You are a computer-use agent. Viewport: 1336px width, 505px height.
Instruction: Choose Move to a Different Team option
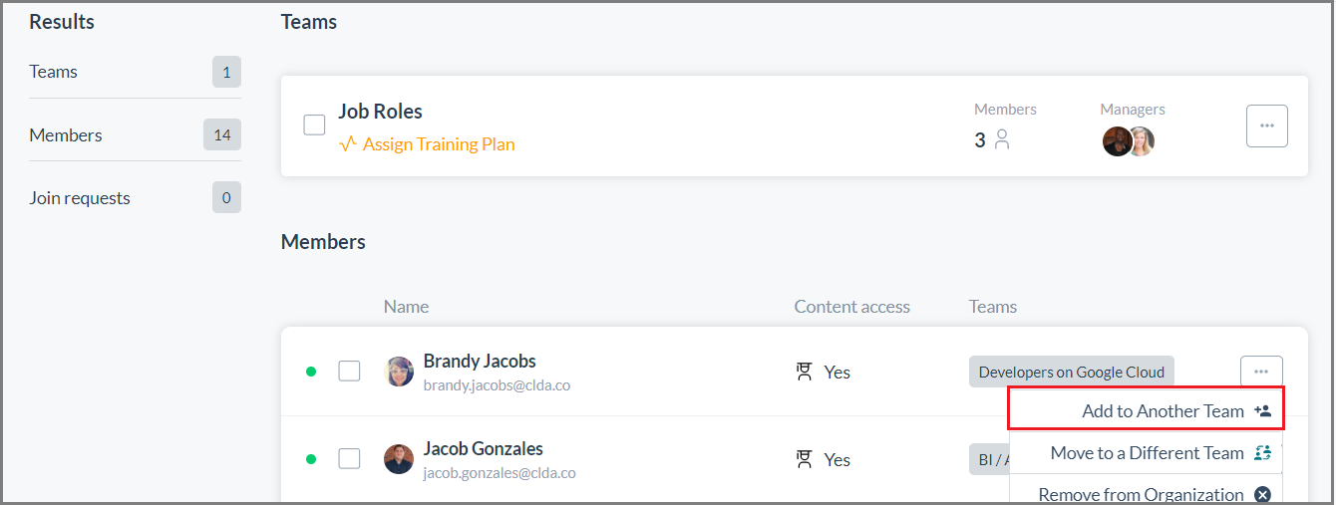point(1147,453)
